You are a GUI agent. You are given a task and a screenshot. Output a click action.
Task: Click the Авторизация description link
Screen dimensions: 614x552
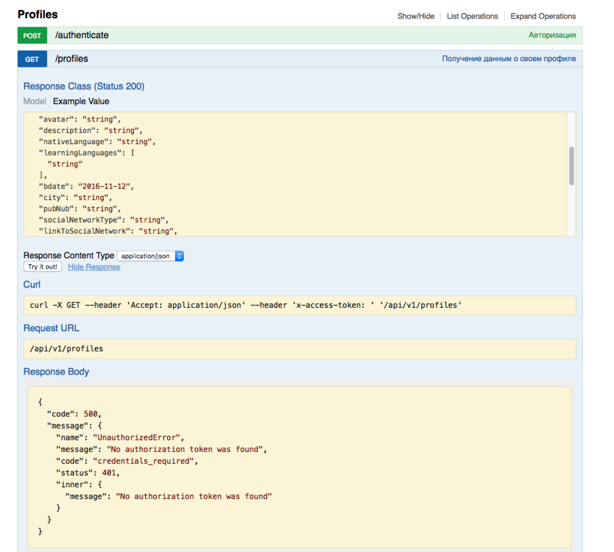pos(552,35)
